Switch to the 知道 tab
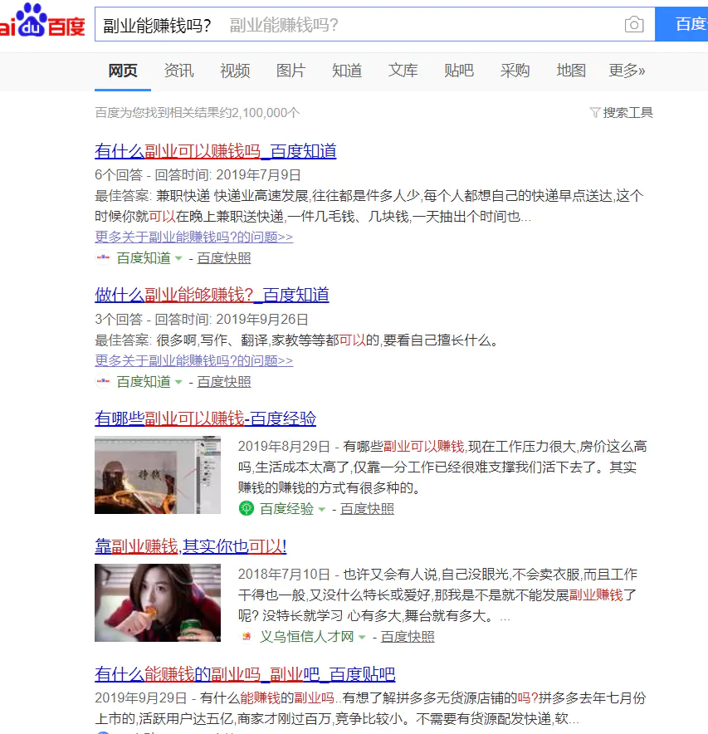 click(x=347, y=71)
